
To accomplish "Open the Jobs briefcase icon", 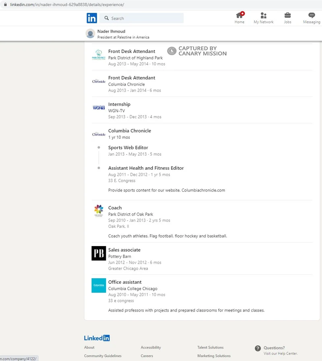I will [287, 15].
